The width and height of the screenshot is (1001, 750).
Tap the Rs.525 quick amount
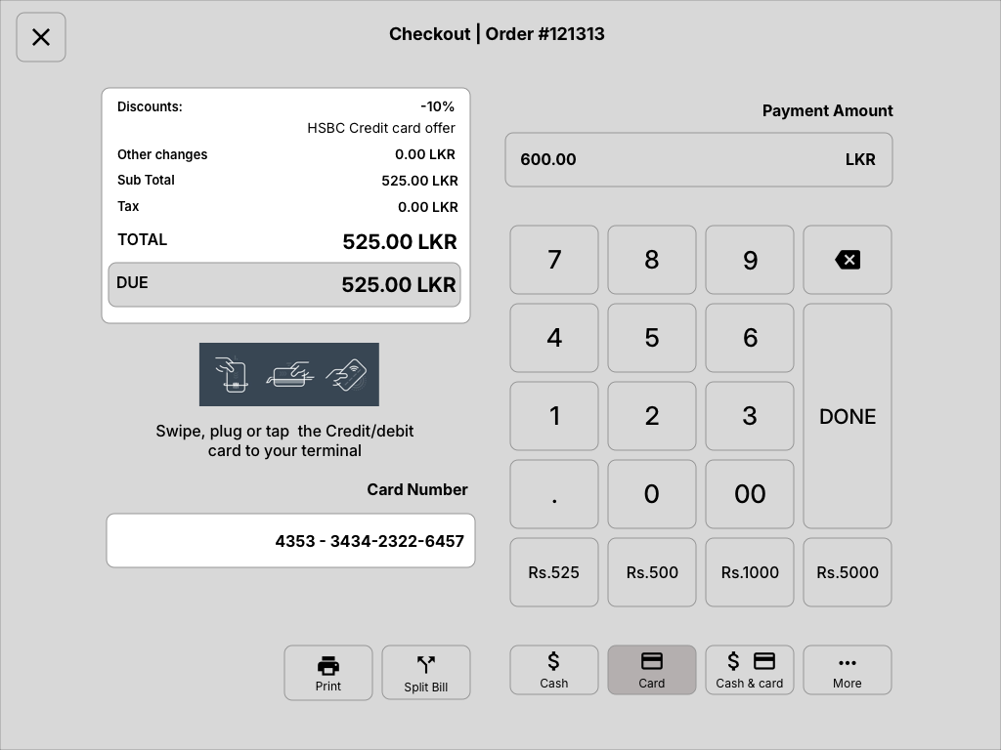[553, 572]
